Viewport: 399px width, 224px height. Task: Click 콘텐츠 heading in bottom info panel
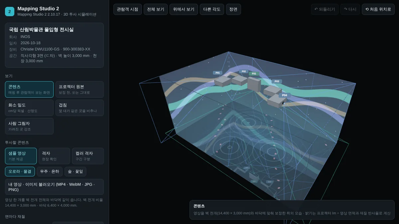pyautogui.click(x=199, y=206)
